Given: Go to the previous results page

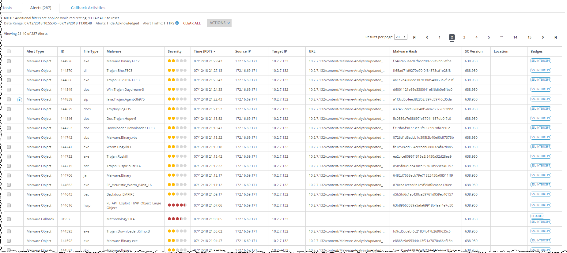Looking at the screenshot, I should click(427, 37).
